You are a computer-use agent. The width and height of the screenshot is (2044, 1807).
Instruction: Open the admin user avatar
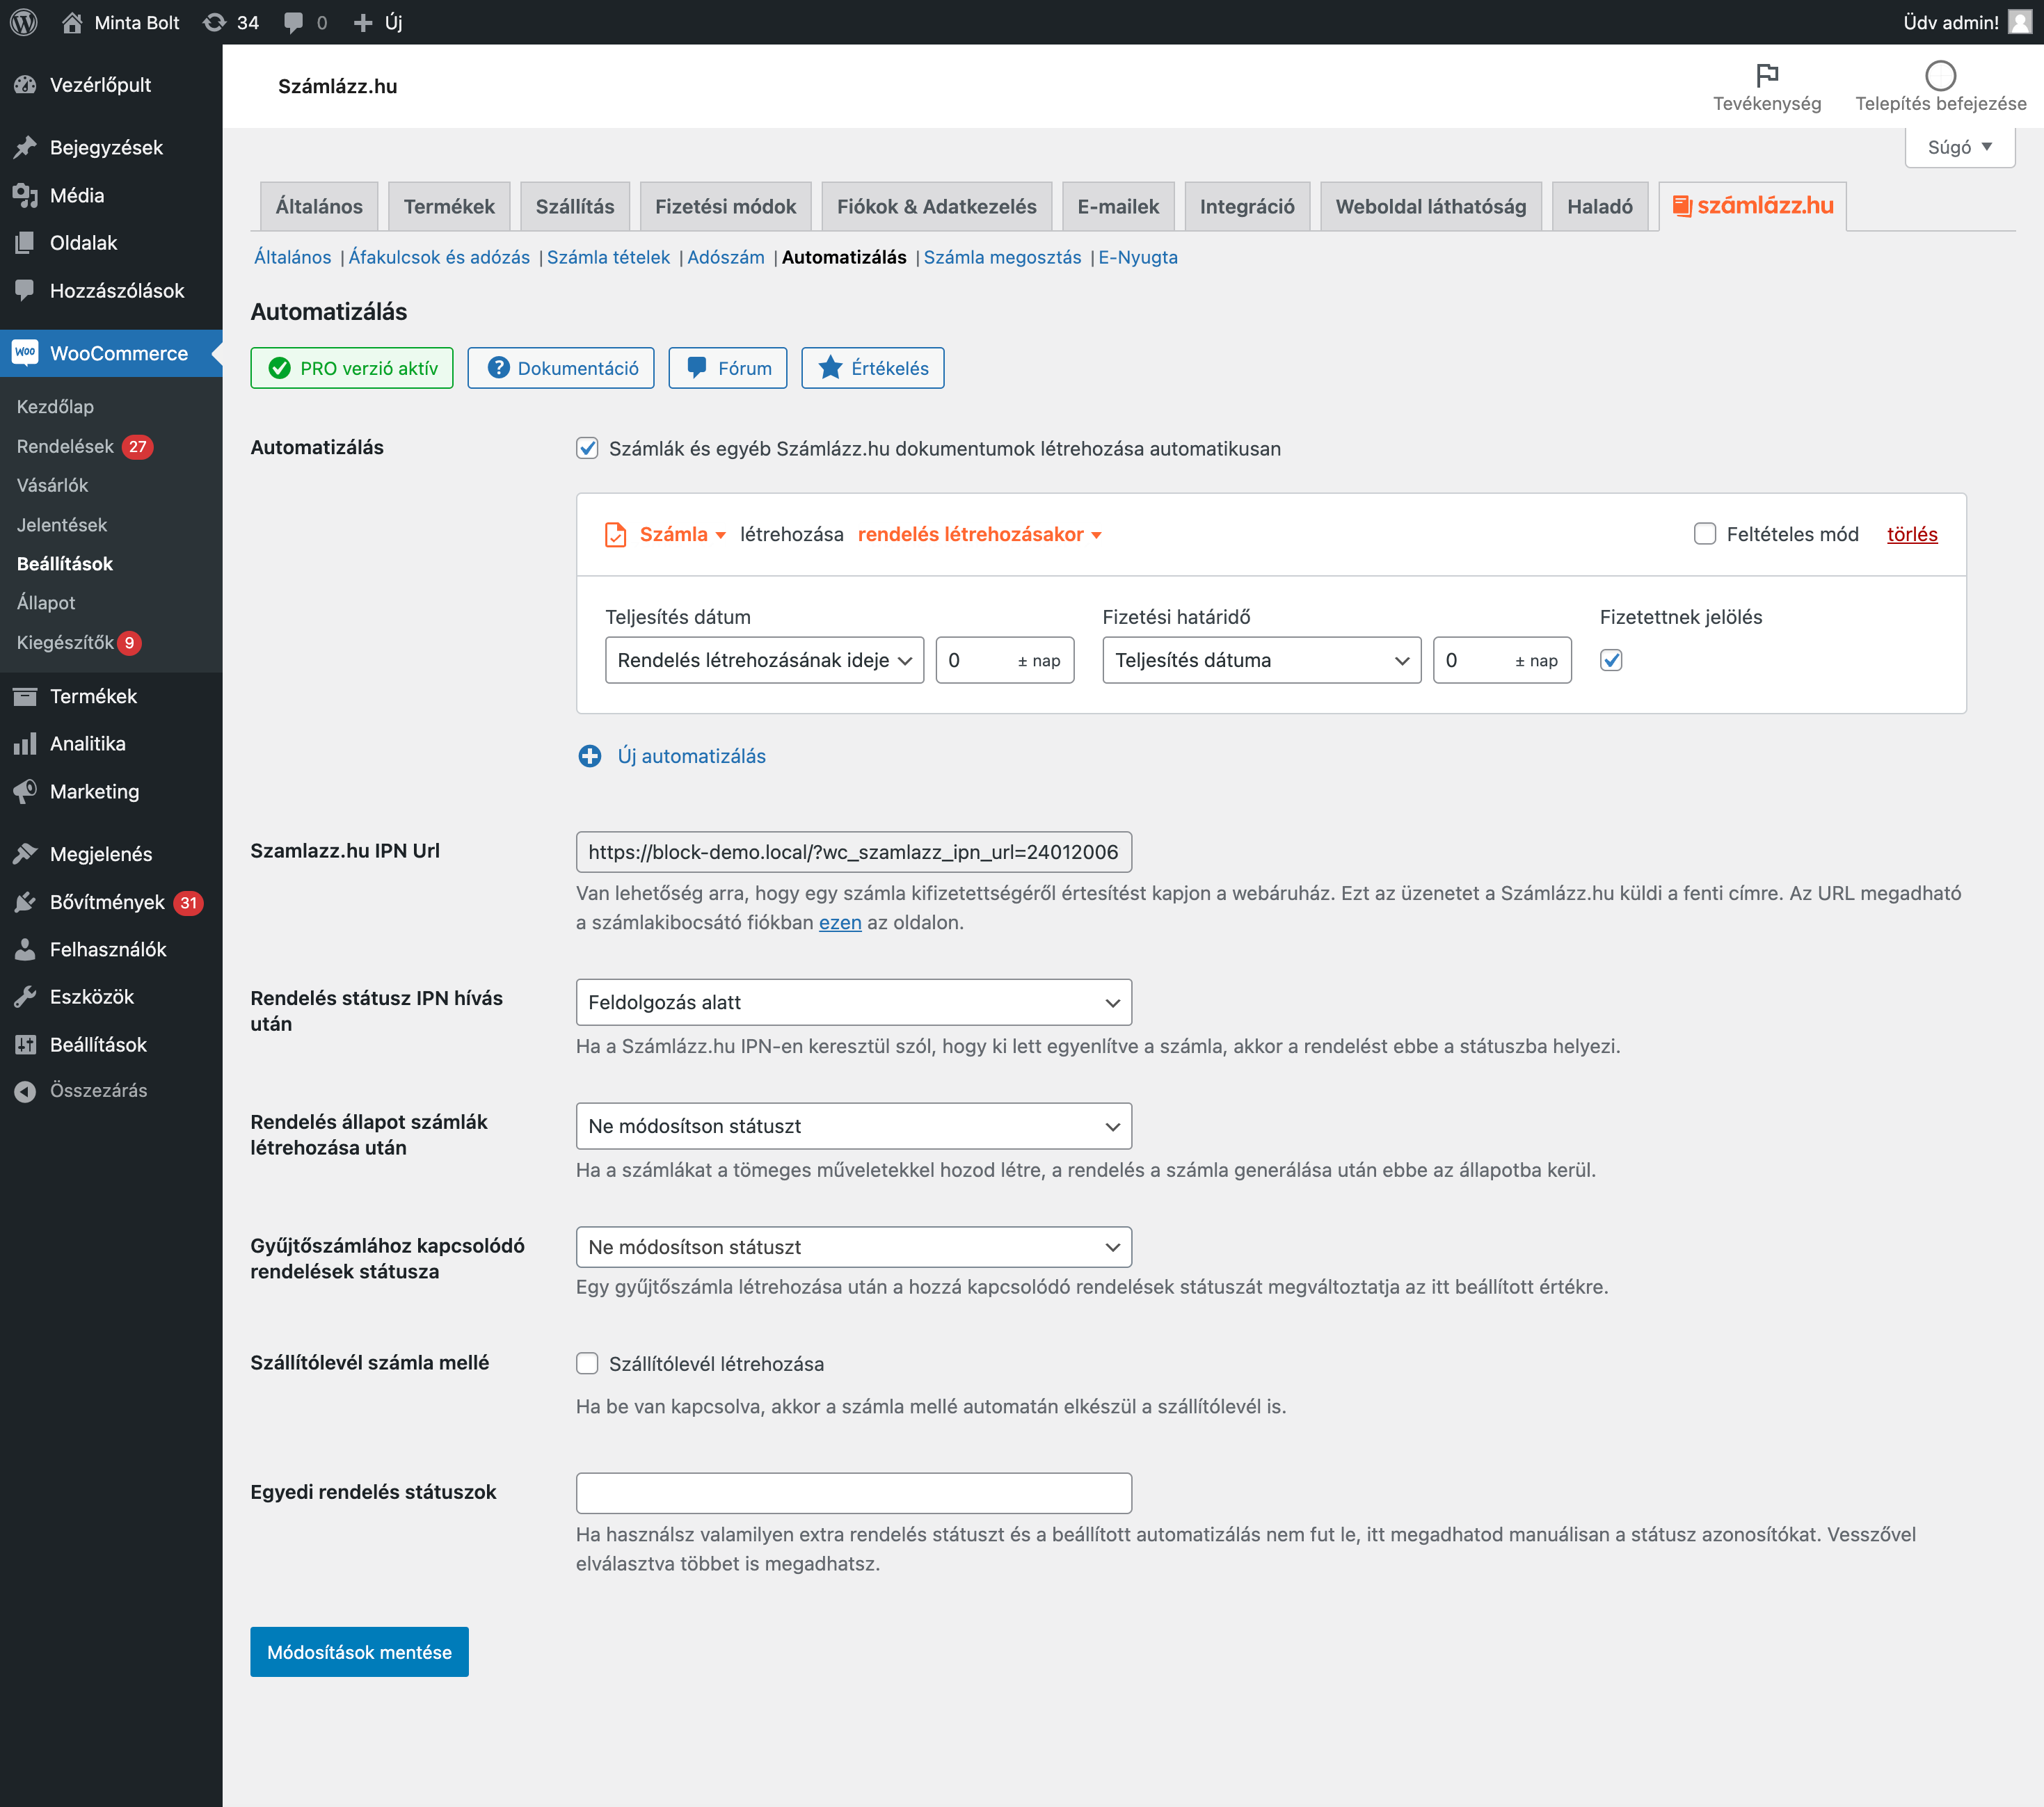[2019, 22]
